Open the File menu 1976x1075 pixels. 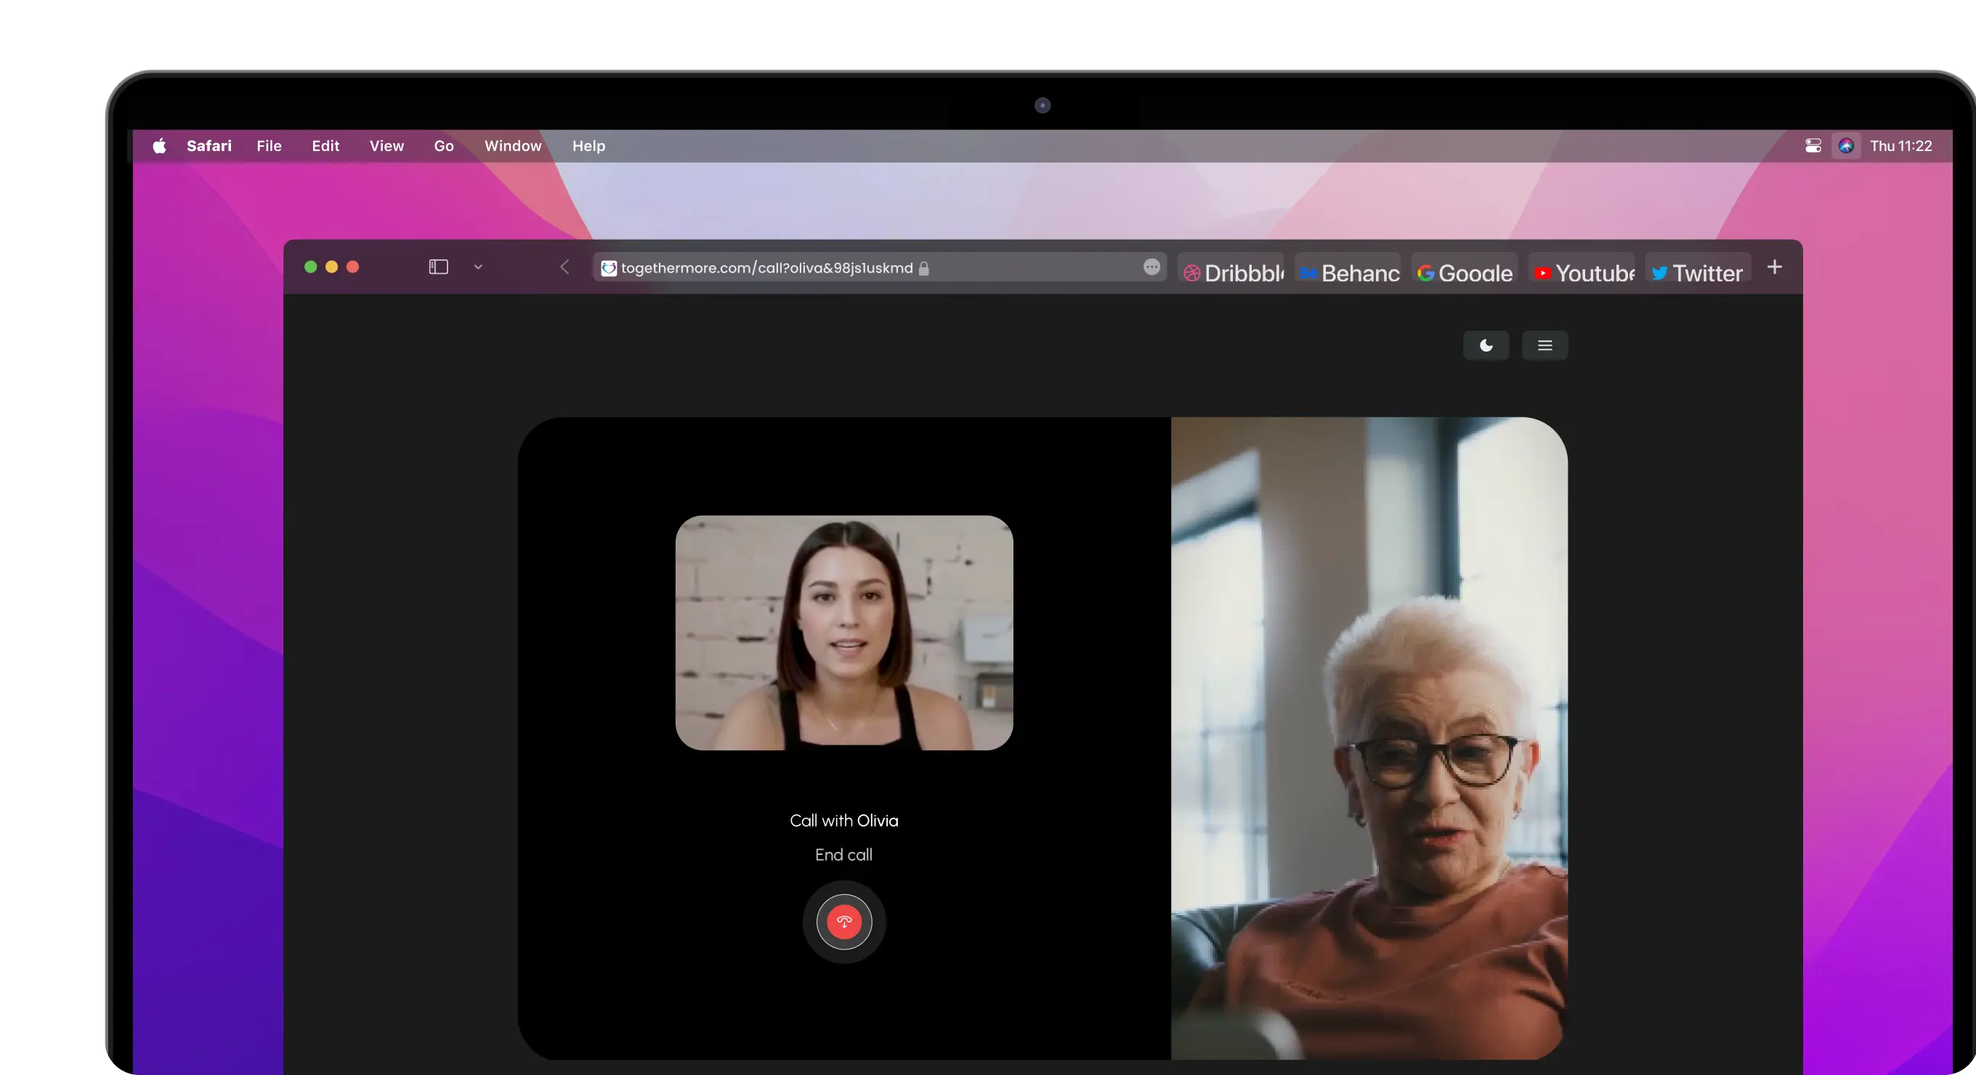point(269,146)
